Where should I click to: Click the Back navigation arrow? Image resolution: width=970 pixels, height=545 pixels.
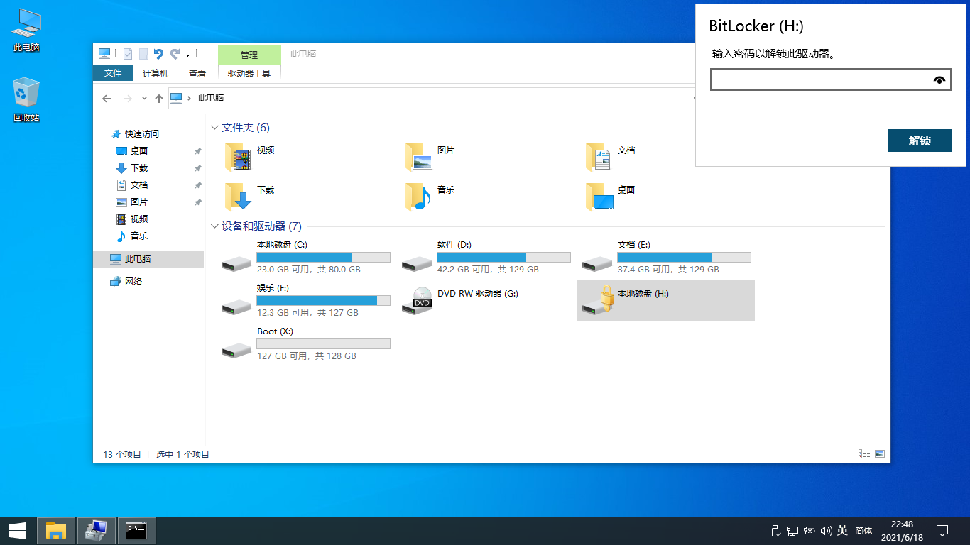coord(107,99)
